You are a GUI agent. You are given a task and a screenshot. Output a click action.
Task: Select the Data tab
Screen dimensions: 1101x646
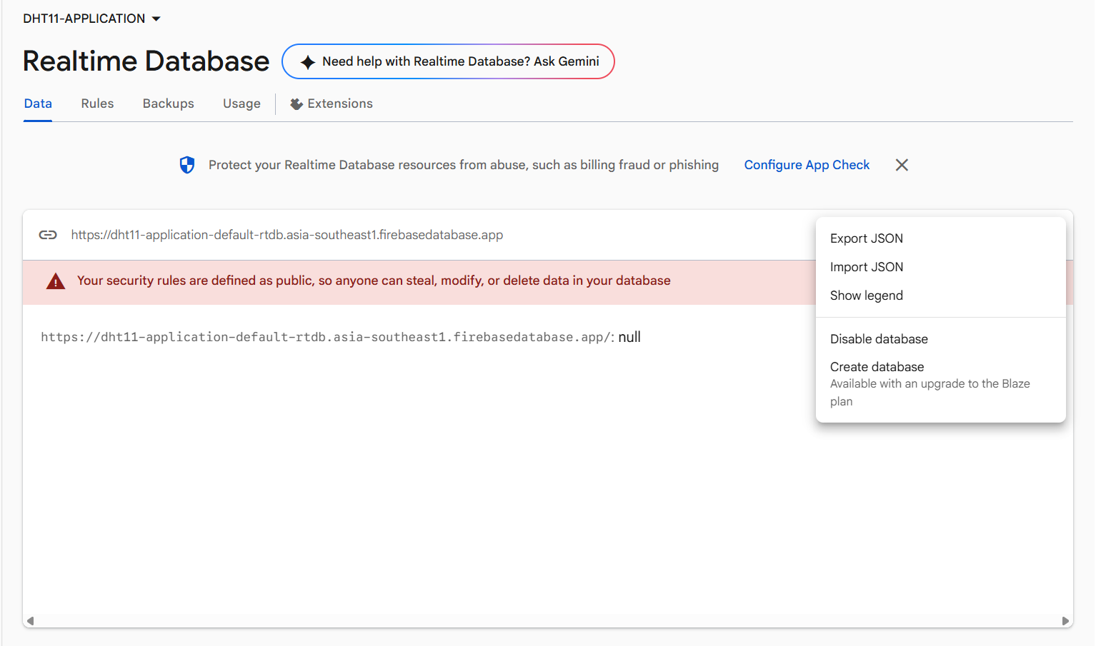coord(38,104)
